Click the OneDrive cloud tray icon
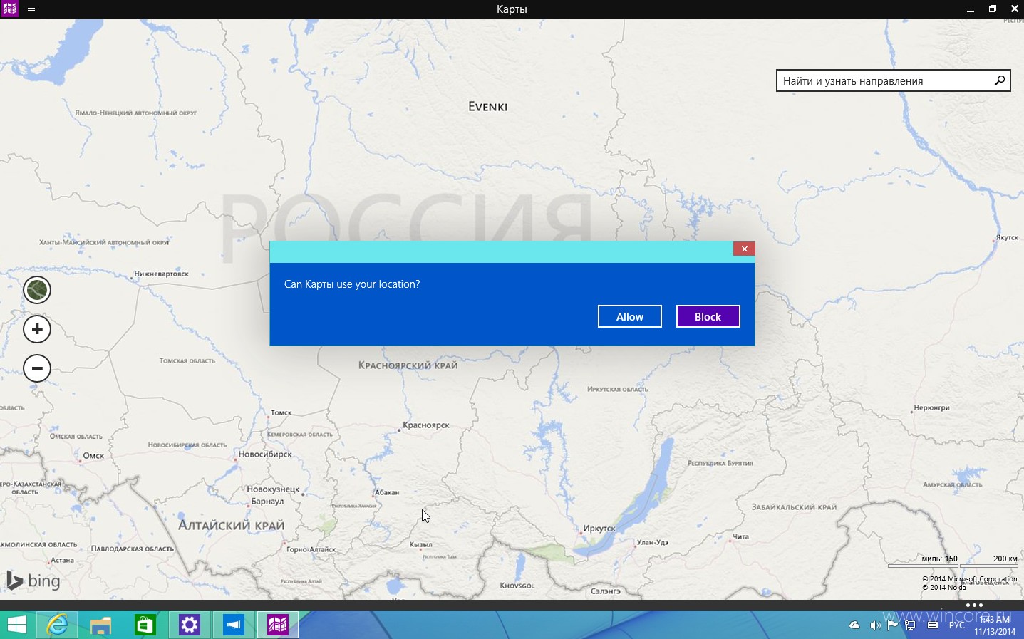 point(854,625)
